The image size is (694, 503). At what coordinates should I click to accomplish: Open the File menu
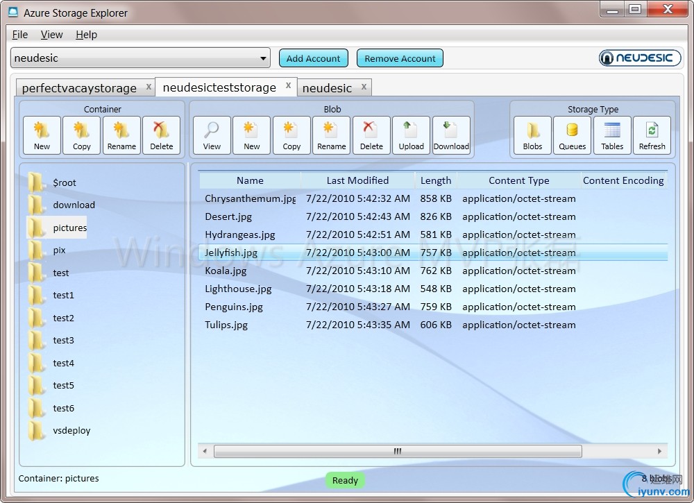point(20,35)
